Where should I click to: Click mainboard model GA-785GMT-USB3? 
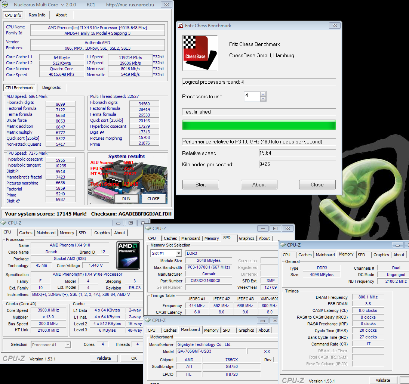pos(211,351)
